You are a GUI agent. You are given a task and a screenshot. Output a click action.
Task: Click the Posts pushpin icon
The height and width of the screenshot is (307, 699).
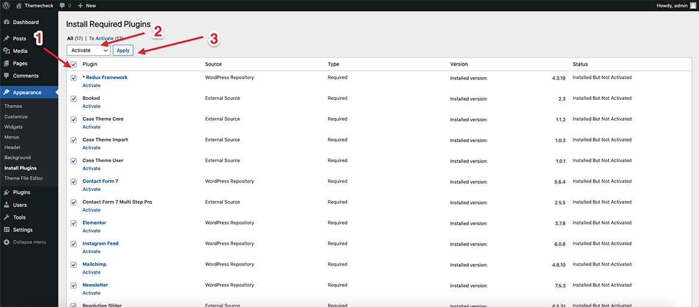pyautogui.click(x=7, y=38)
